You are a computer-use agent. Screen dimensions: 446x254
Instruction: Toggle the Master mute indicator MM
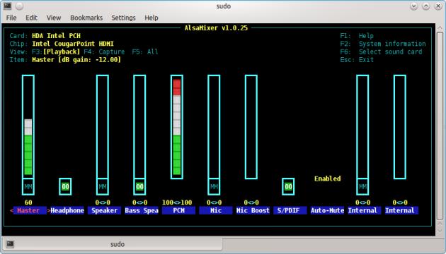click(x=28, y=187)
